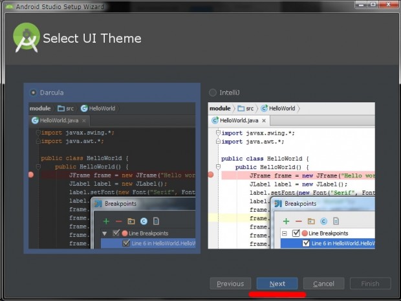
Task: Click green plus icon in Darcula preview
Action: click(x=106, y=221)
